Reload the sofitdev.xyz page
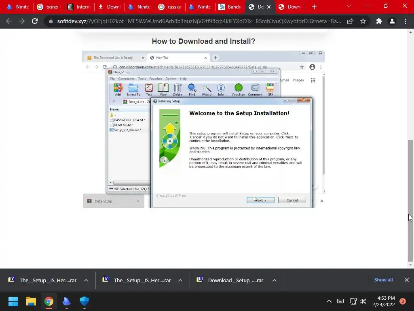Screen dimensions: 414x311 (x=35, y=21)
